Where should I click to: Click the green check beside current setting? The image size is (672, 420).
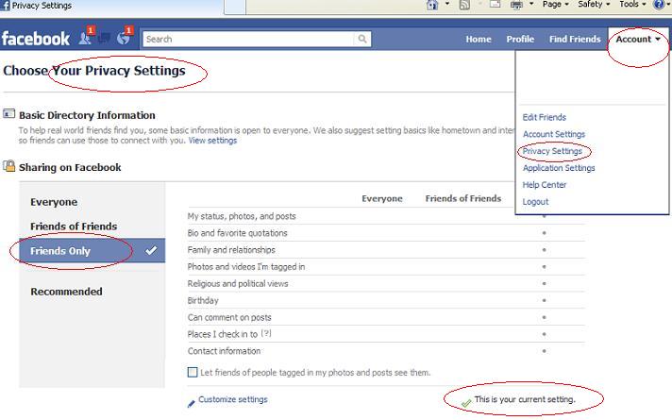click(466, 403)
